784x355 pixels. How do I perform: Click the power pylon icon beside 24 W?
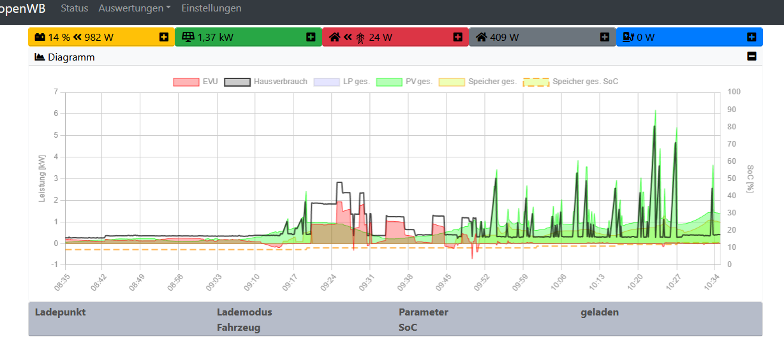pyautogui.click(x=360, y=37)
